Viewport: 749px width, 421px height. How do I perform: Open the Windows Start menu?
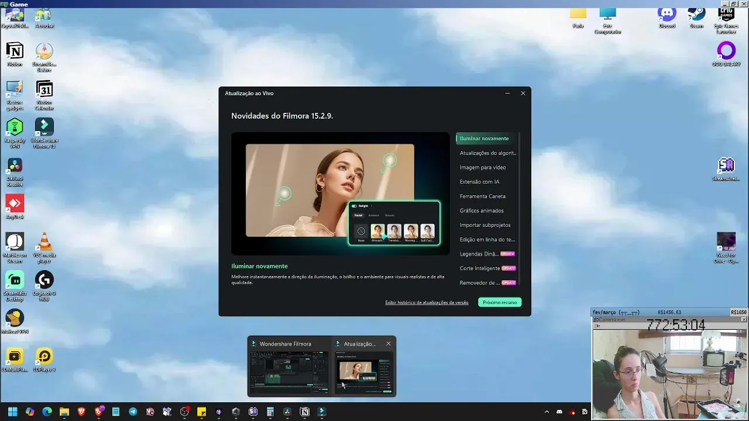(13, 412)
